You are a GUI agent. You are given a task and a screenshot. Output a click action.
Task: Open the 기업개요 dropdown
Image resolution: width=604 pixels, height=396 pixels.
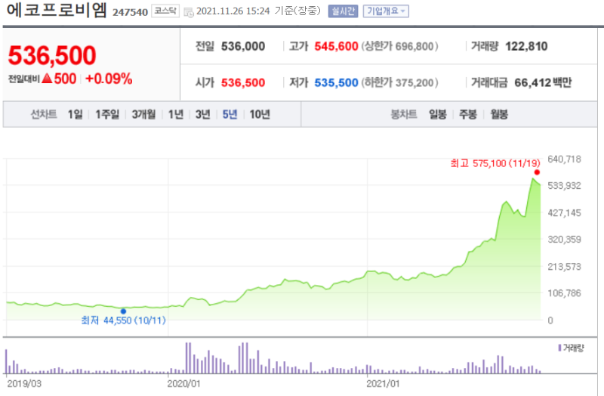pyautogui.click(x=386, y=11)
